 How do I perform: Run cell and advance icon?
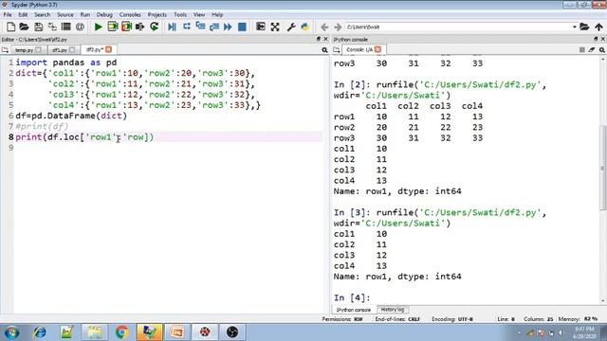coord(126,27)
